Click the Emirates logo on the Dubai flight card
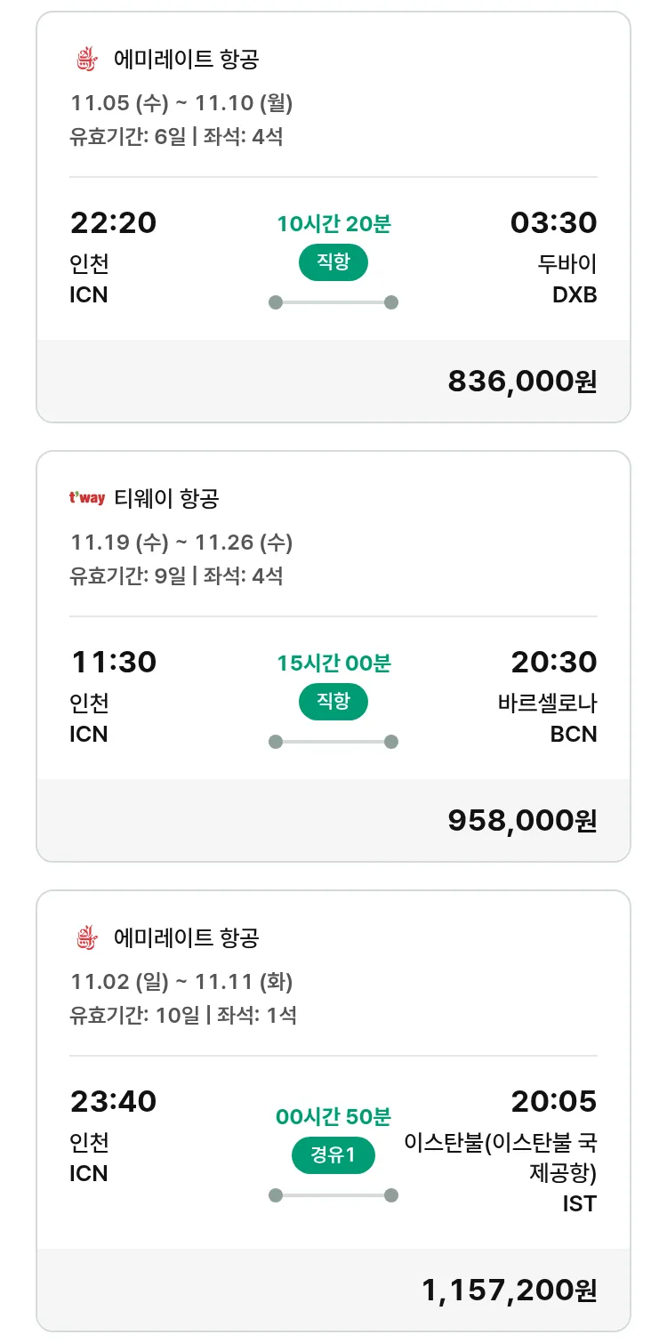This screenshot has height=1343, width=667. click(x=85, y=60)
